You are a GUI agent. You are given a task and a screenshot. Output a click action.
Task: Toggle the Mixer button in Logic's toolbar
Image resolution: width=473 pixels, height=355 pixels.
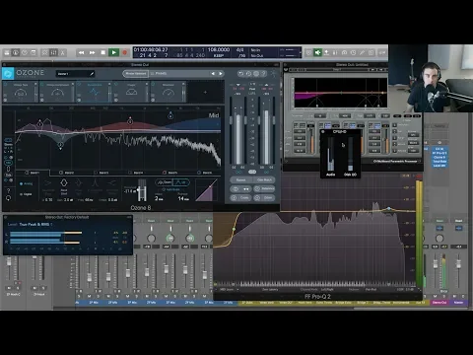[53, 52]
